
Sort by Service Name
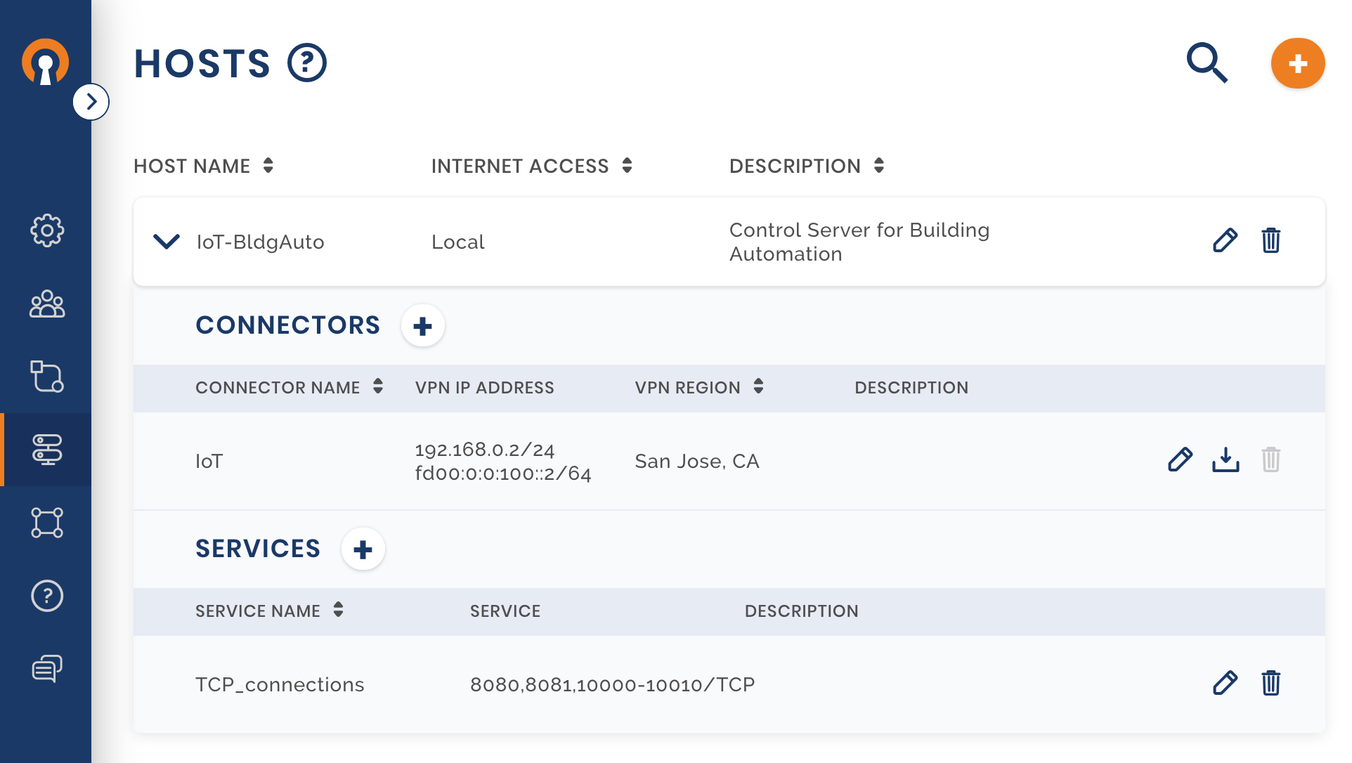[338, 610]
